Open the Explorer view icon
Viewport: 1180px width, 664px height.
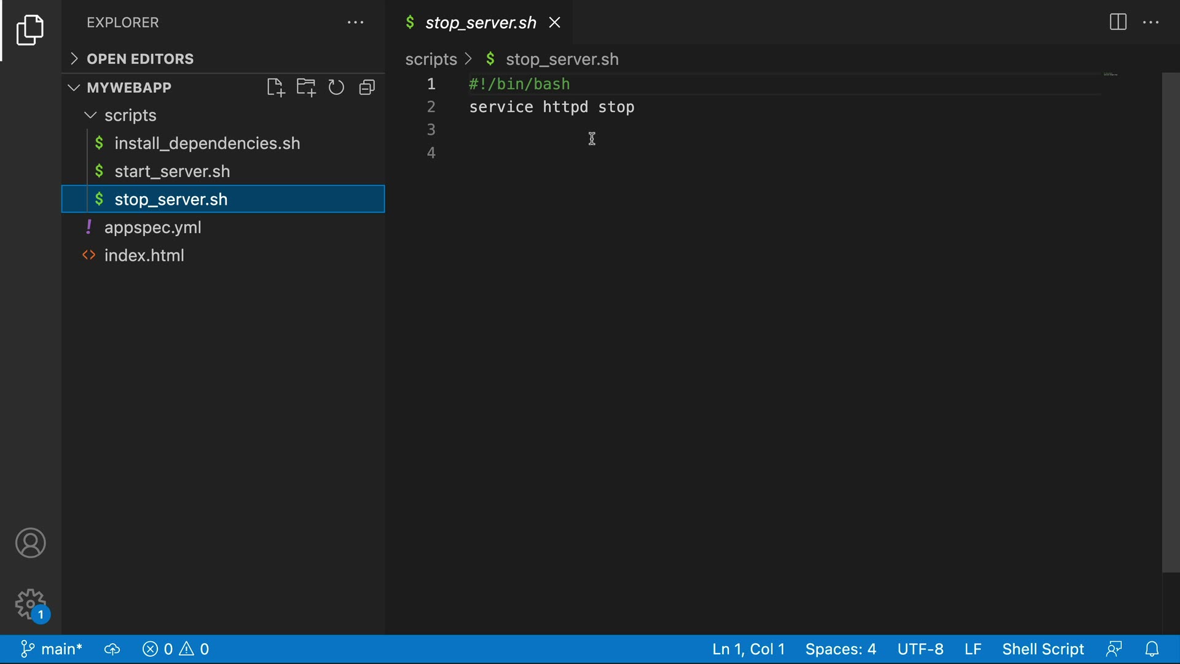pos(30,30)
